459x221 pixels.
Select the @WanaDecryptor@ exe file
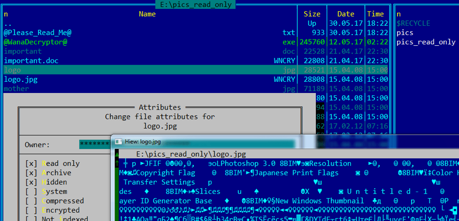pyautogui.click(x=36, y=42)
